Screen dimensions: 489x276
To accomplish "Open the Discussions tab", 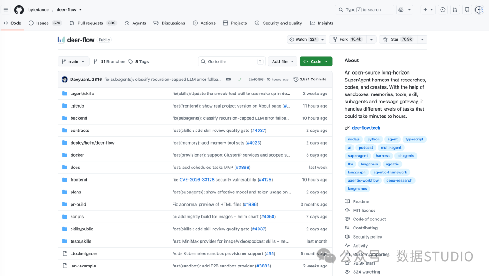I will 169,23.
